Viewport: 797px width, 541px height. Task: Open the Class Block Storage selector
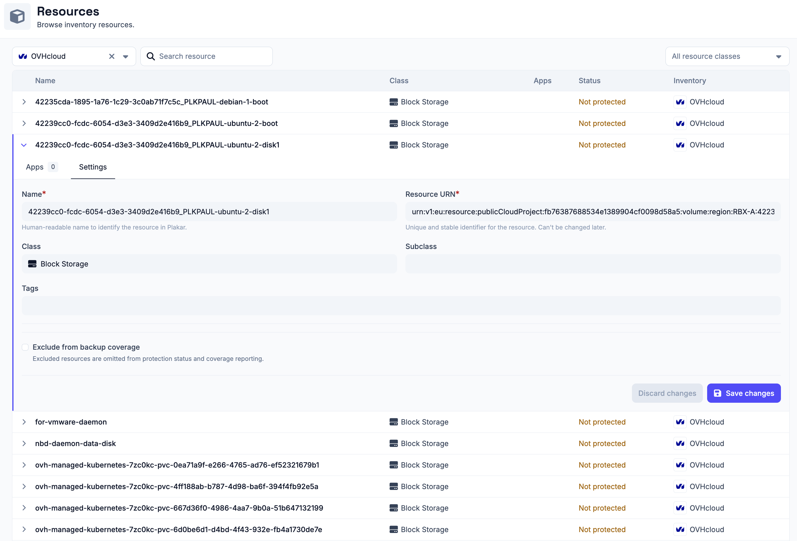[209, 264]
